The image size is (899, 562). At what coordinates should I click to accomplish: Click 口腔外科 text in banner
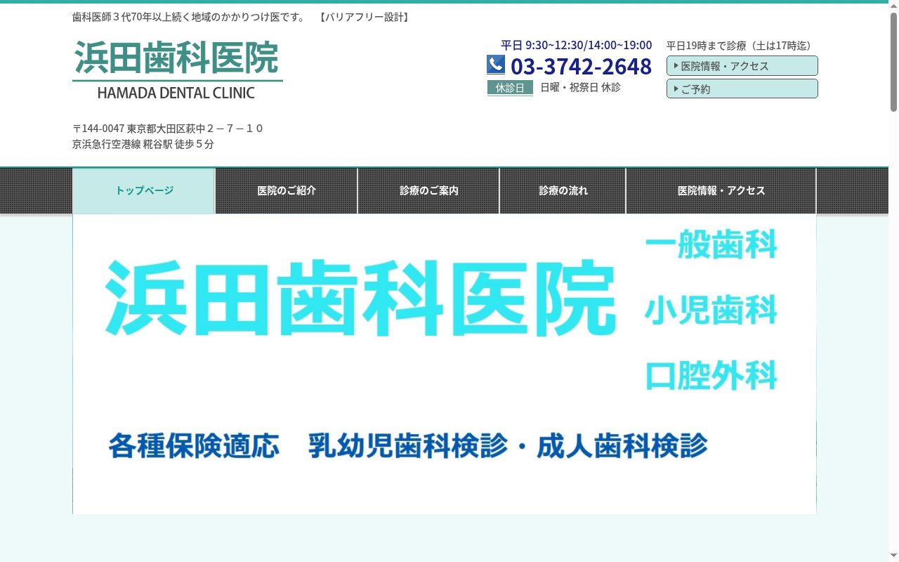tap(711, 375)
